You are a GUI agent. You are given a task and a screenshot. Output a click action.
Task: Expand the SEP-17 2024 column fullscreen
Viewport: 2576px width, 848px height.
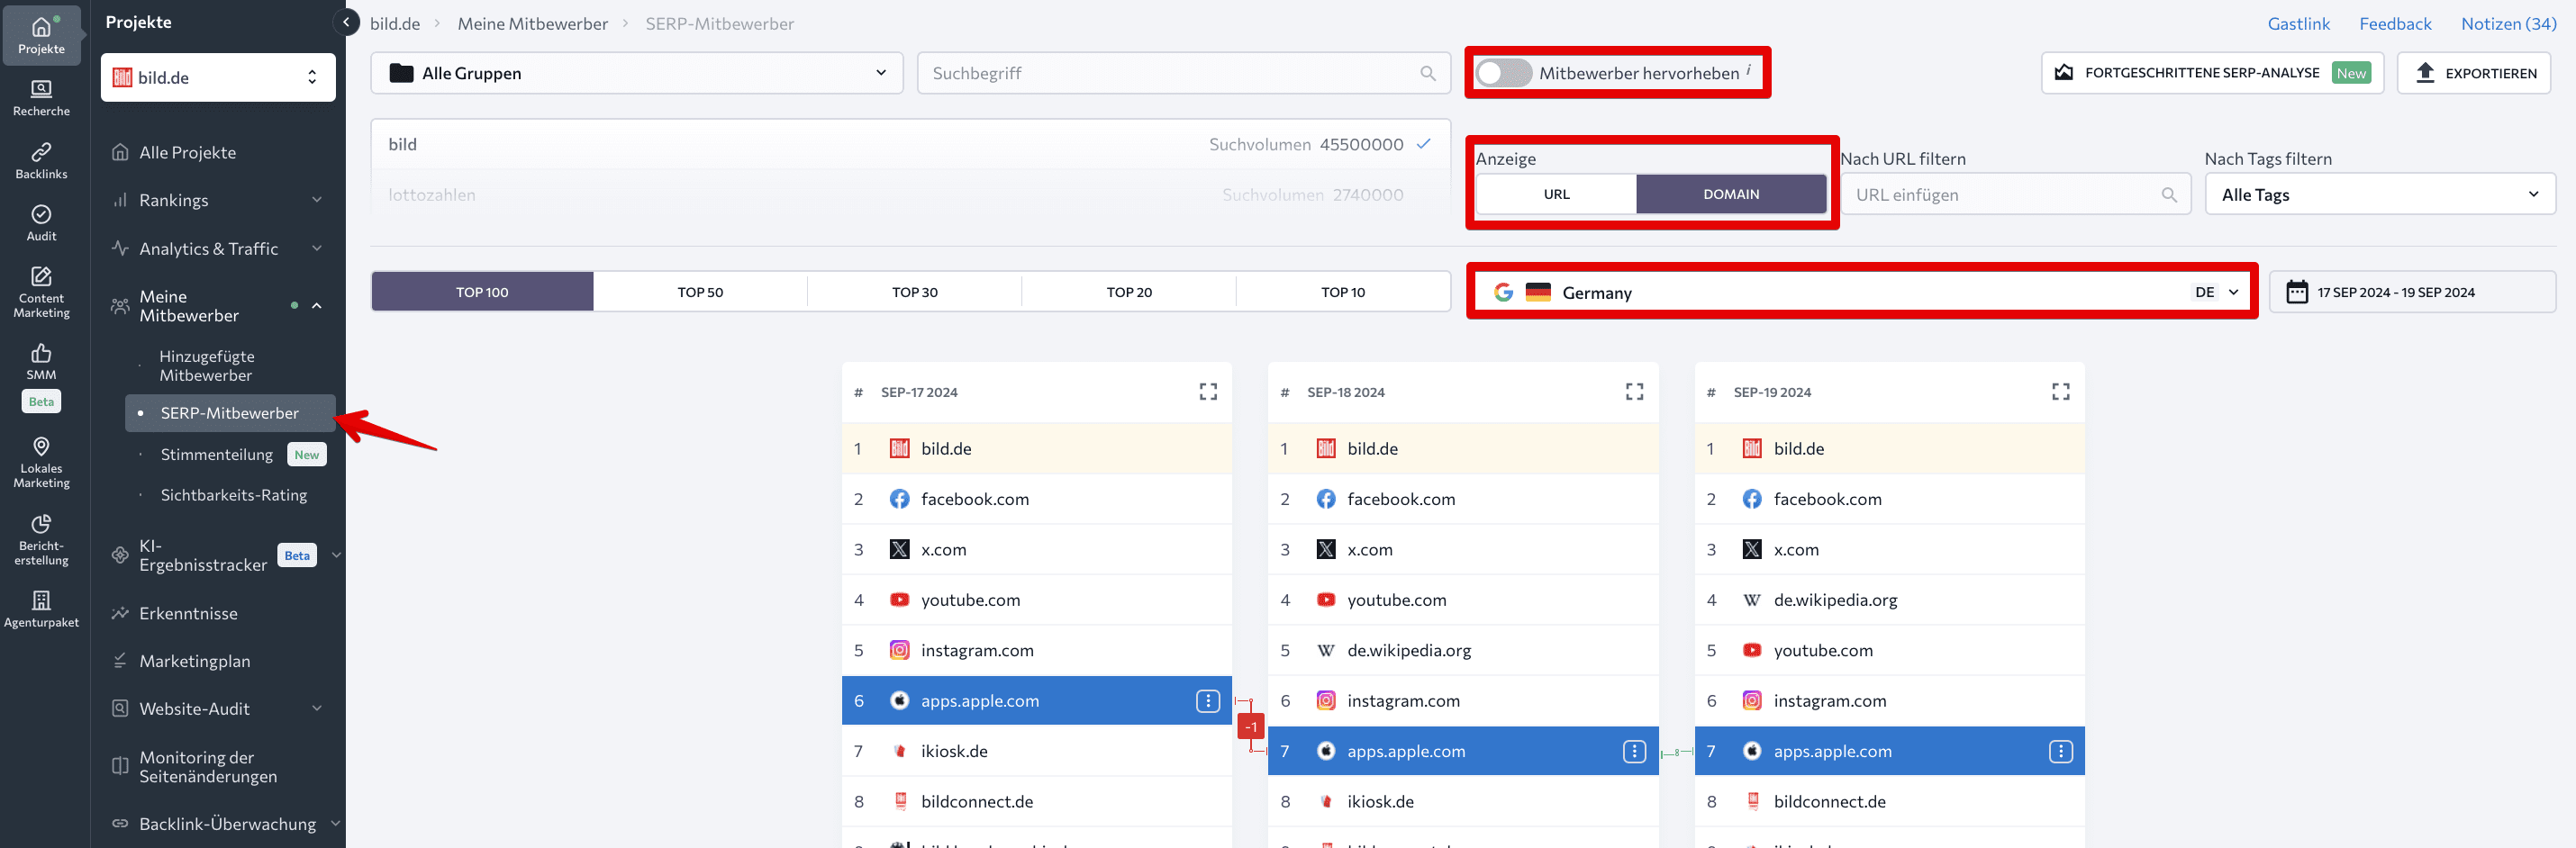click(1208, 392)
